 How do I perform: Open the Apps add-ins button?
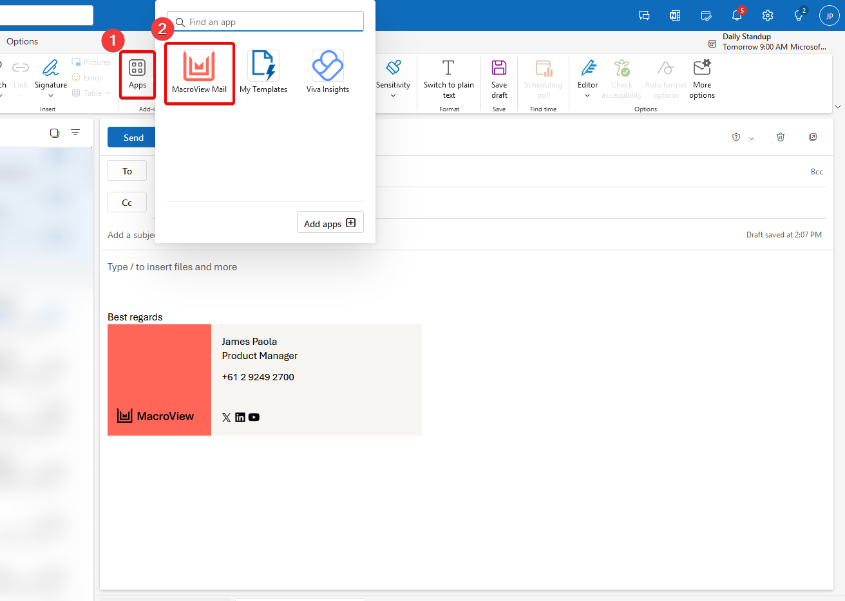click(137, 74)
